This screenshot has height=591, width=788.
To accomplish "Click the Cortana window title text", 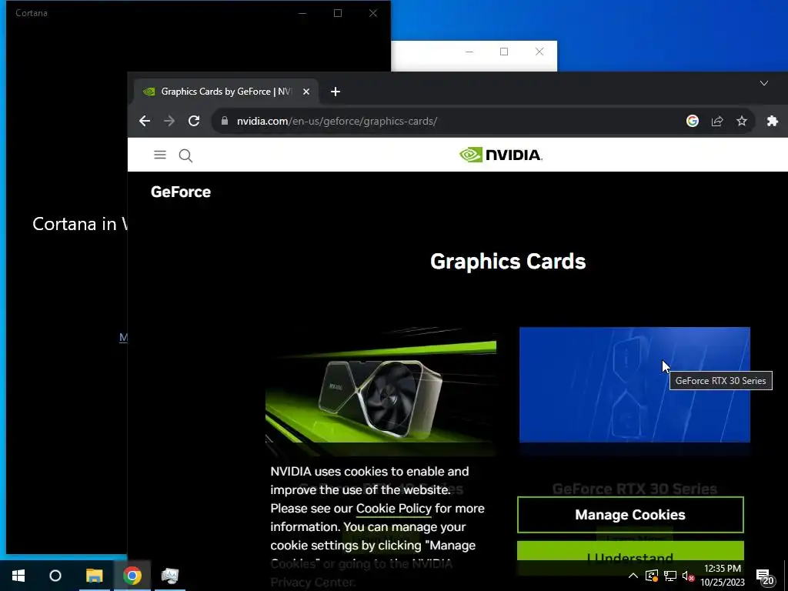I will pos(31,13).
